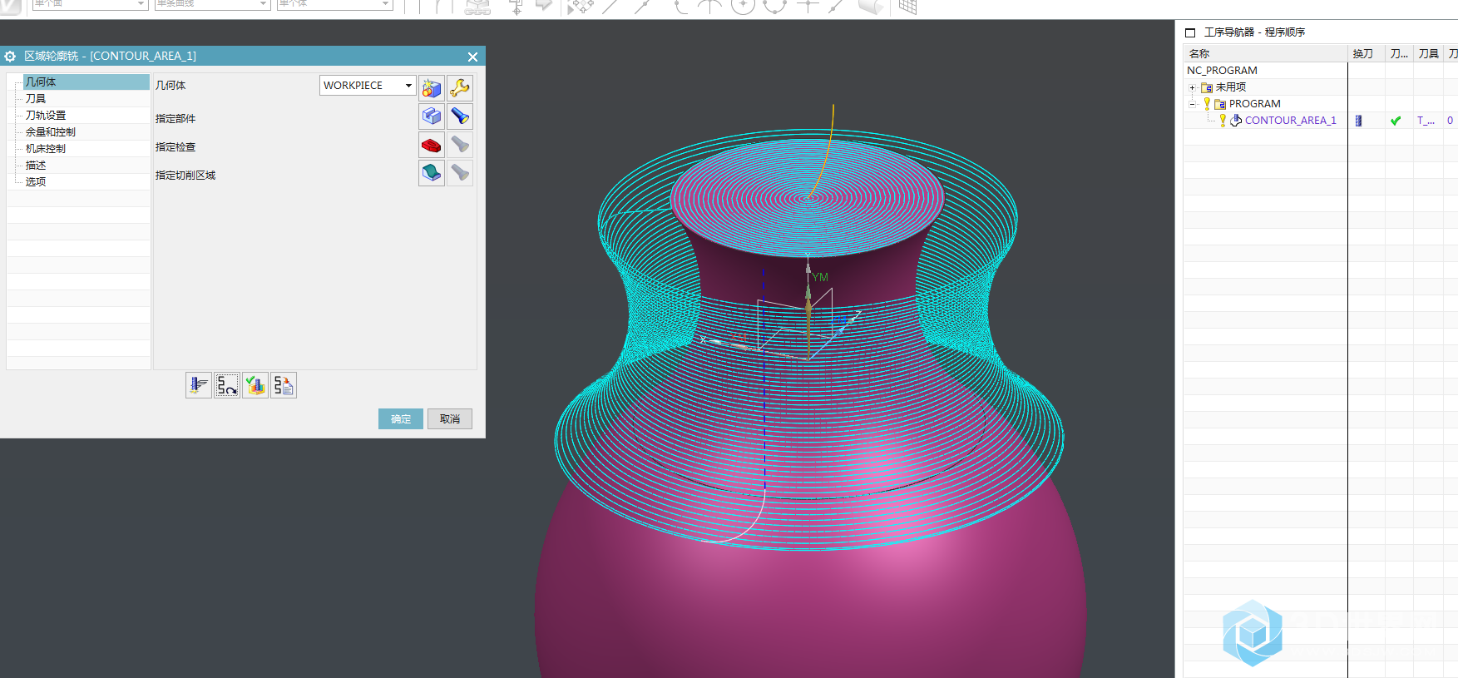Viewport: 1458px width, 678px height.
Task: Select PROGRAM label in operation navigator
Action: pos(1255,104)
